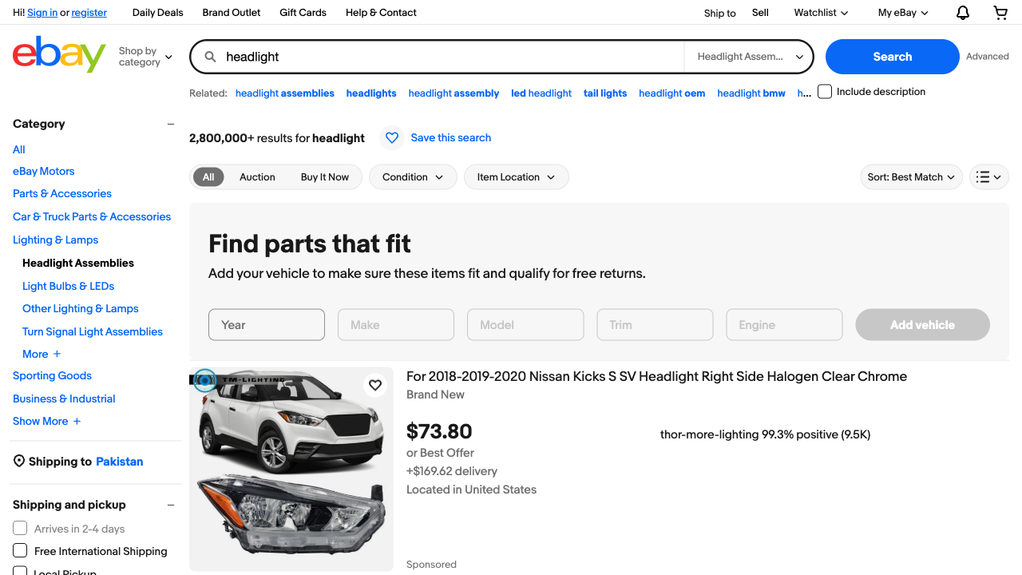The height and width of the screenshot is (575, 1022).
Task: Click related search headlights
Action: [x=371, y=93]
